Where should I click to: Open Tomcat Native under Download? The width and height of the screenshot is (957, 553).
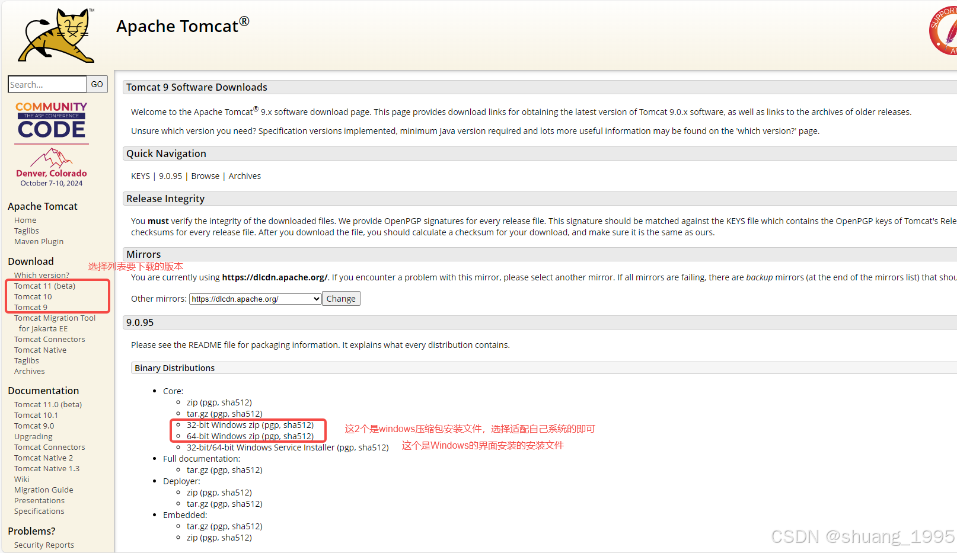40,350
